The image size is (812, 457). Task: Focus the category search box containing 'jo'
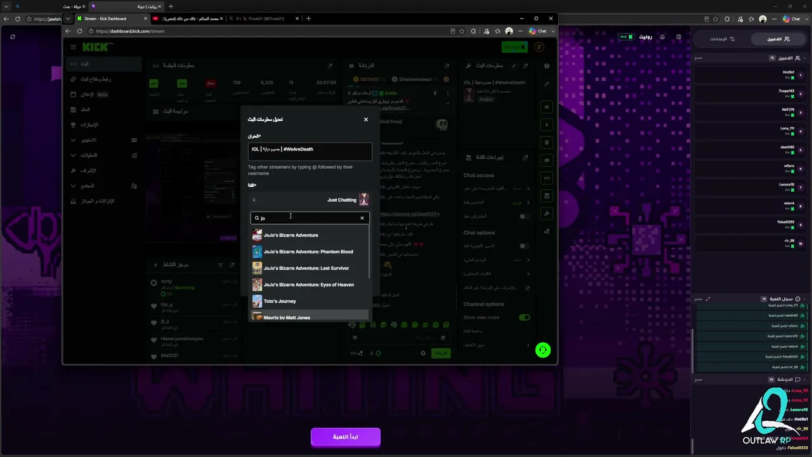pos(310,218)
